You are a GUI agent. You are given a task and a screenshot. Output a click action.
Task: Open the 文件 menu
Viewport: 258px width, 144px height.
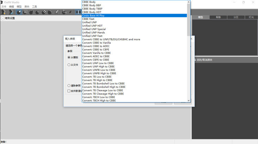[4, 6]
